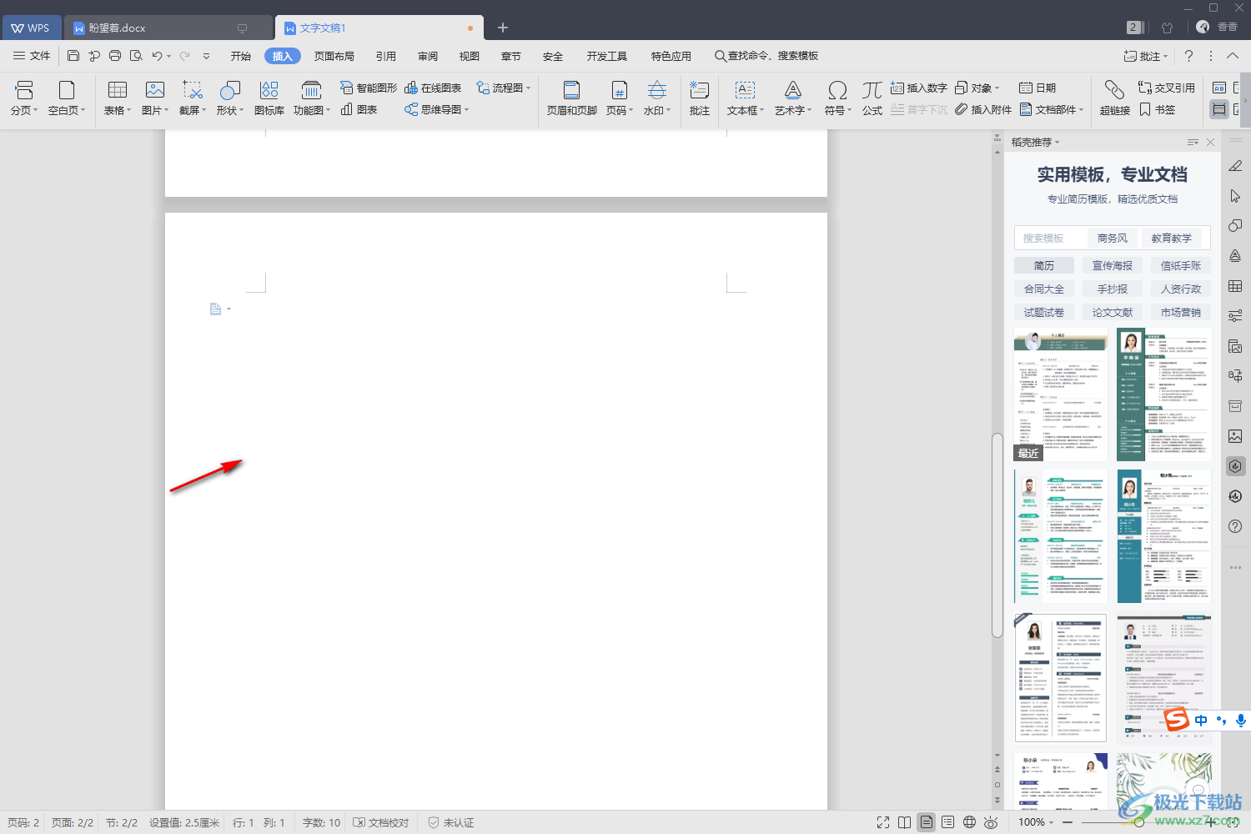Image resolution: width=1251 pixels, height=834 pixels.
Task: Open the quick access toolbar customize dropdown
Action: (x=206, y=56)
